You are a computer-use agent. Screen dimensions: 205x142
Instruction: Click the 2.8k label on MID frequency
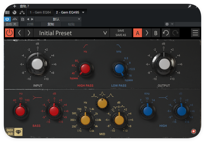coord(99,120)
